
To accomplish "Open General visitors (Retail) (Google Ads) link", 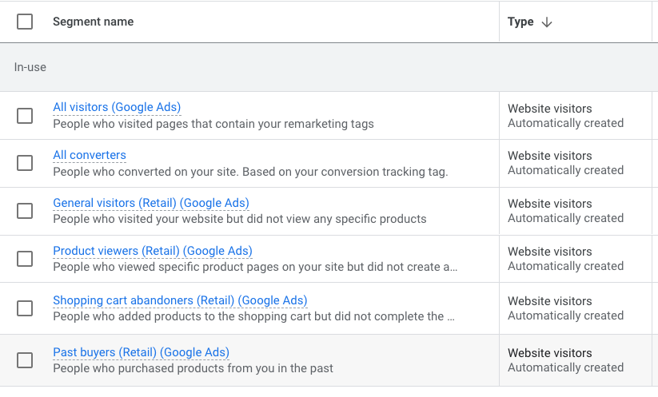I will (x=151, y=203).
